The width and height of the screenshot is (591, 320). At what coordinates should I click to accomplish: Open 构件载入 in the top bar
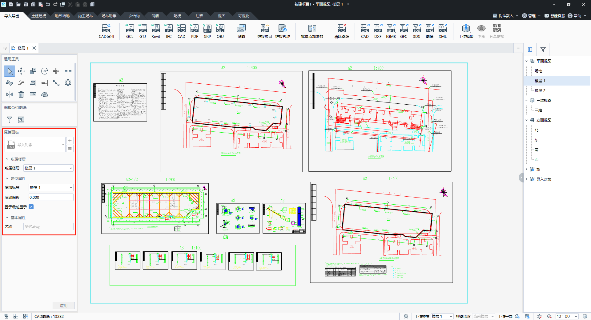click(x=505, y=16)
